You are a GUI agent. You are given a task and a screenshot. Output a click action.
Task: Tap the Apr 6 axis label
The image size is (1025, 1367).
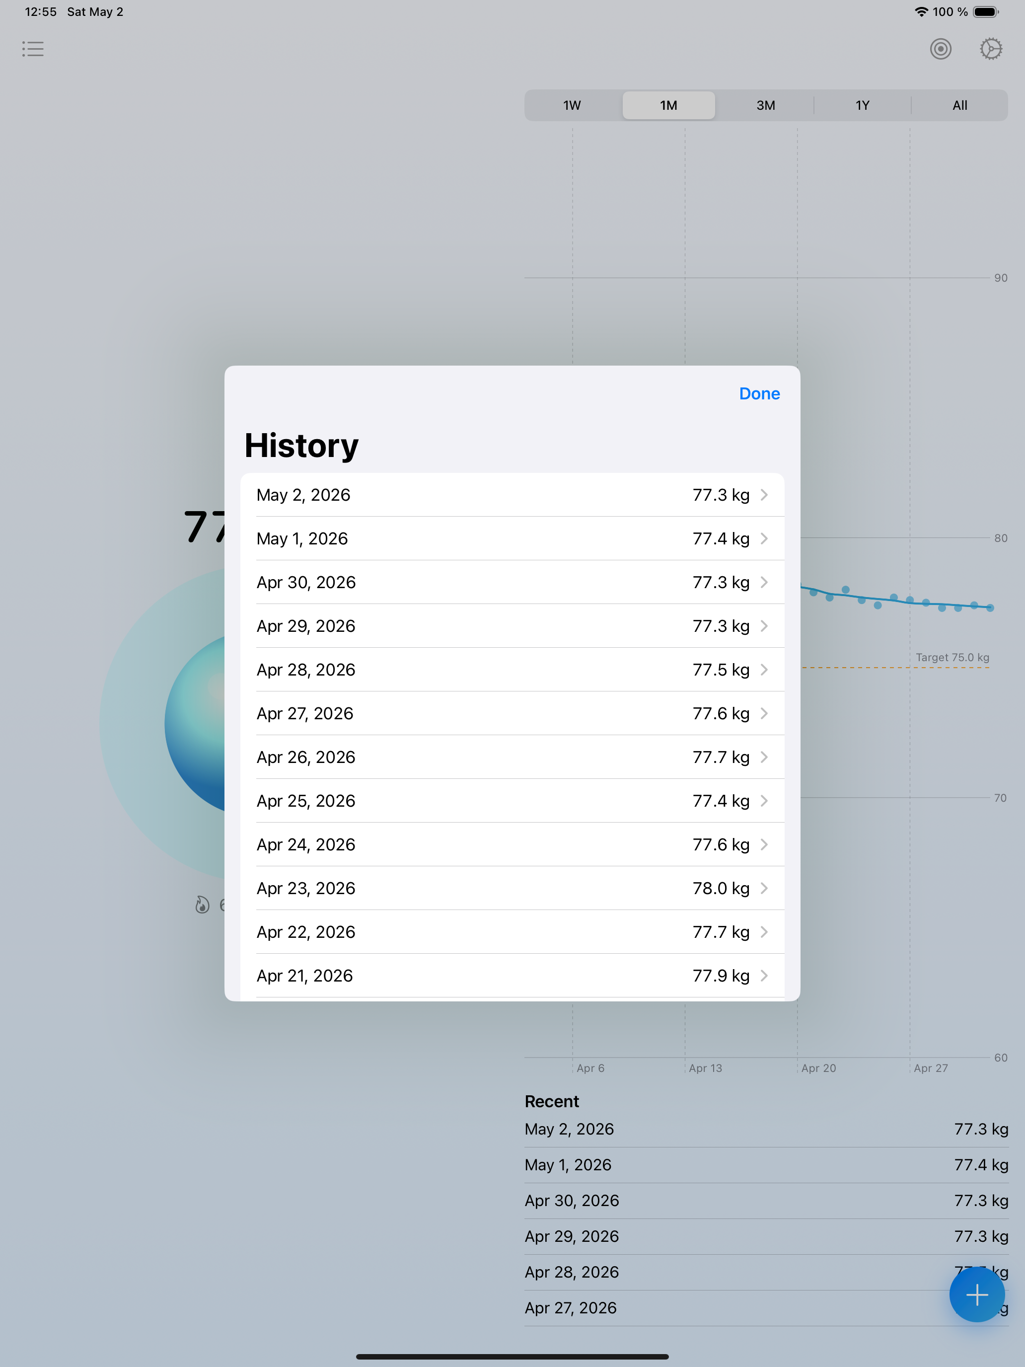(590, 1068)
